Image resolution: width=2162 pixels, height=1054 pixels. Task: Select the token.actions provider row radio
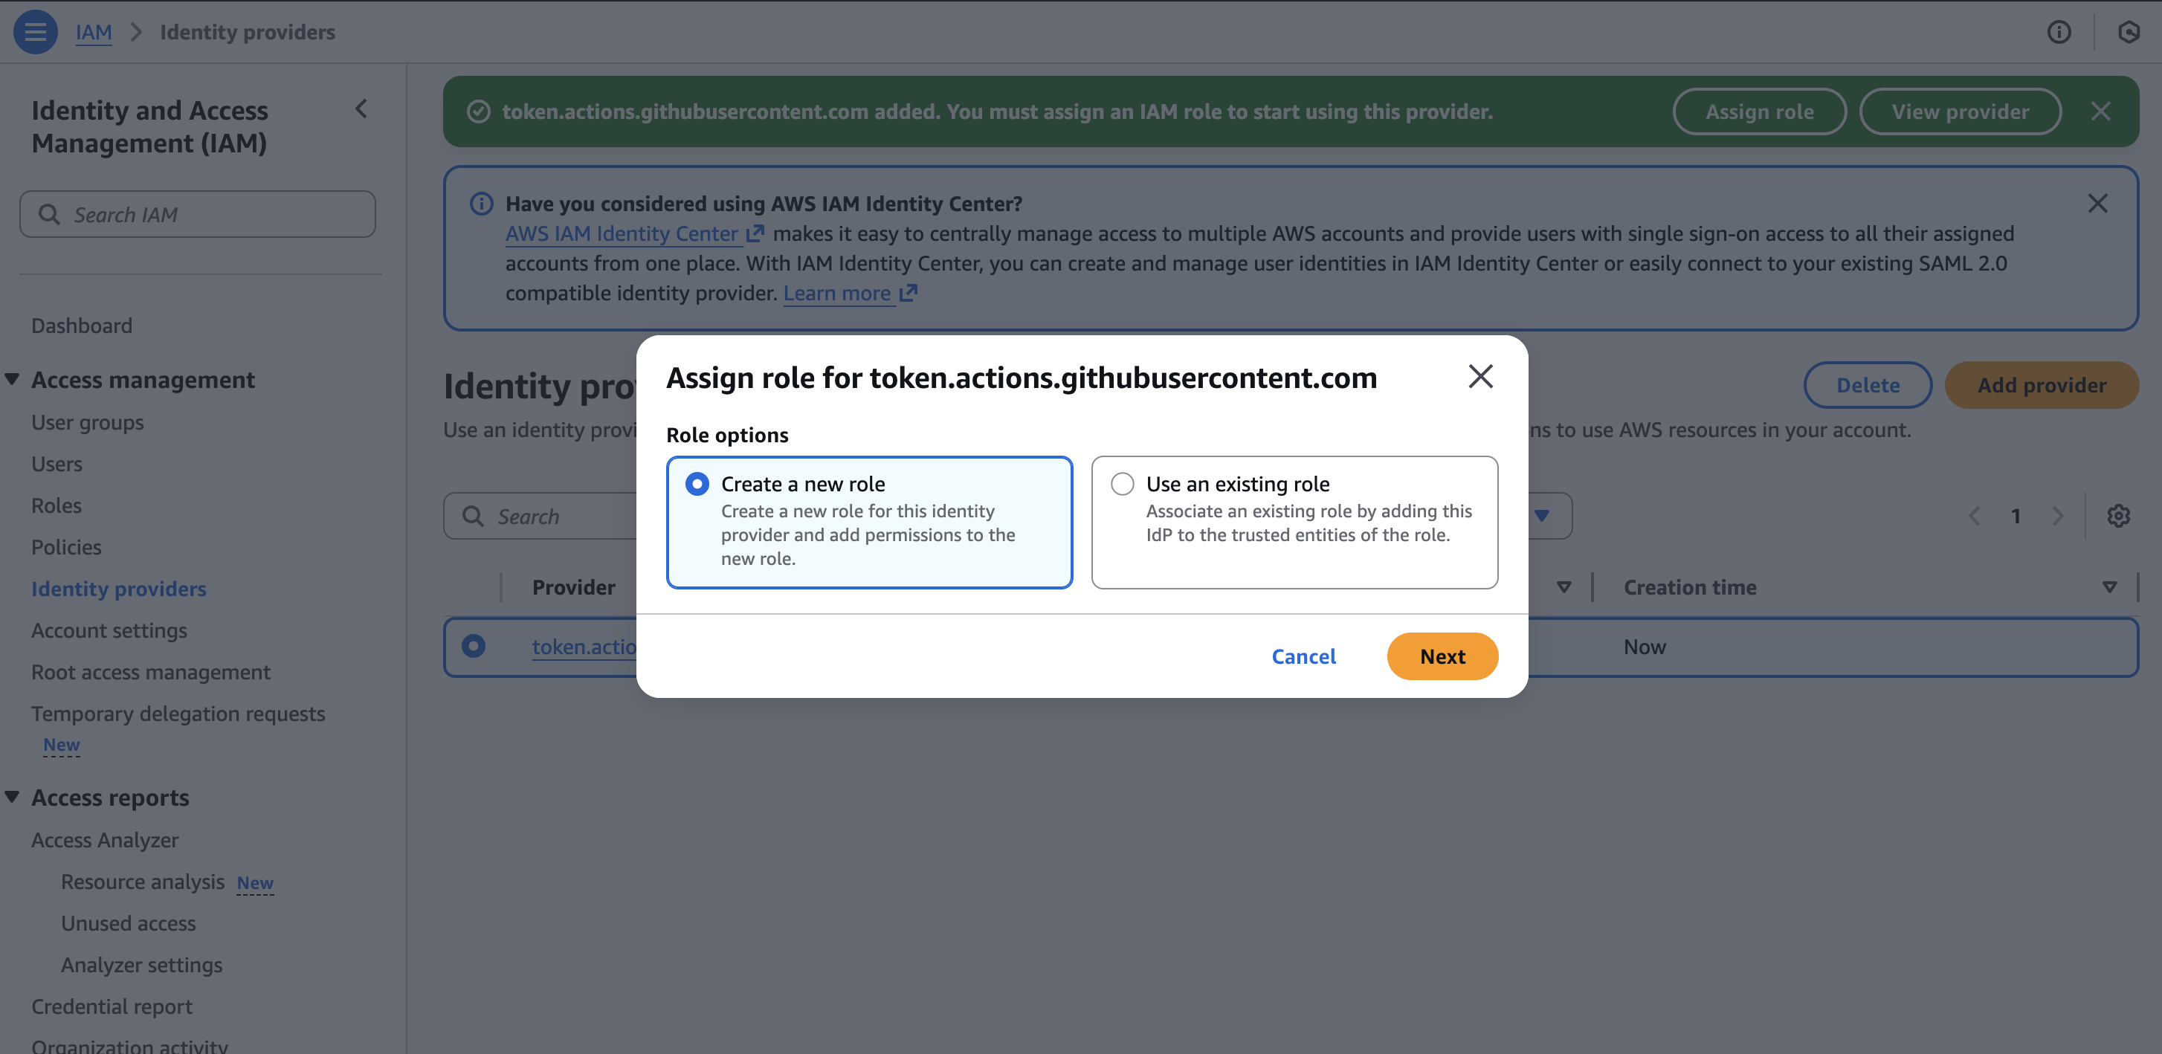[x=475, y=646]
